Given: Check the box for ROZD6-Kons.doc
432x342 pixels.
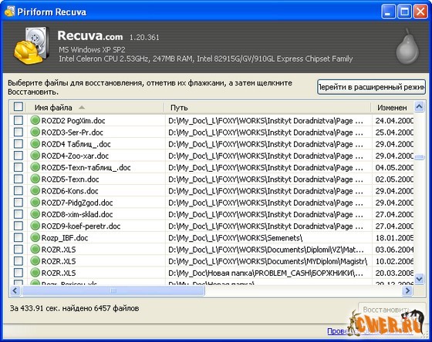Looking at the screenshot, I should coord(19,190).
